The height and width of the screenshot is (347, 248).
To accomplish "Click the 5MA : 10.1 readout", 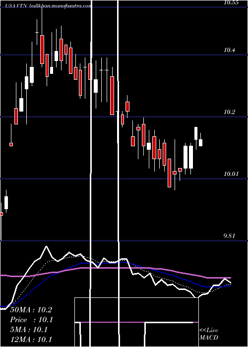I will pos(29,330).
